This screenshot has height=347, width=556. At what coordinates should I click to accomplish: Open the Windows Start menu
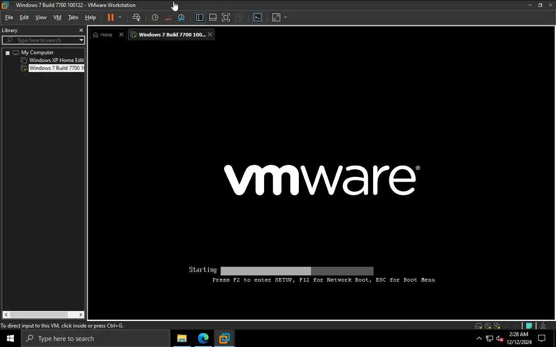point(10,338)
